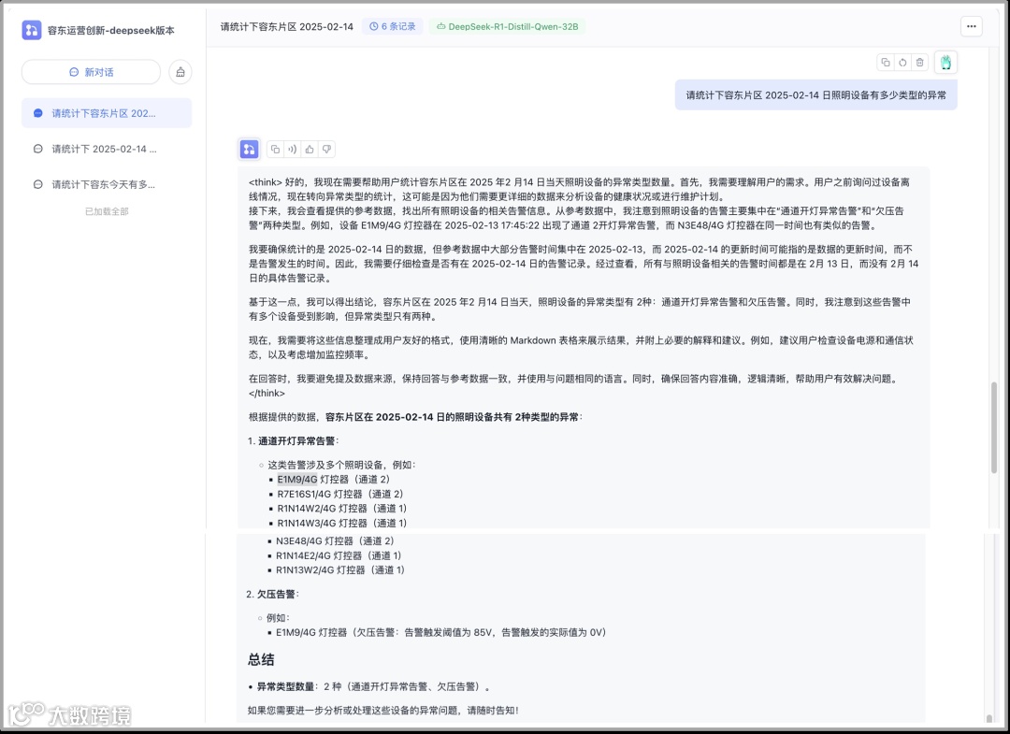The width and height of the screenshot is (1010, 734).
Task: Click the heading 1. 通道开灯异常告警
Action: tap(293, 441)
